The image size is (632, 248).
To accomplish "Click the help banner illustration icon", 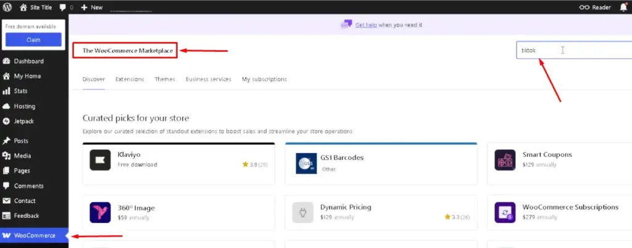I will click(x=346, y=25).
